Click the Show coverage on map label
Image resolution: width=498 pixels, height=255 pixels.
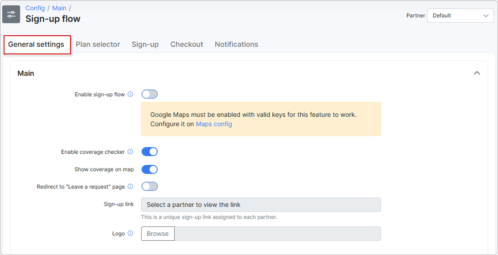coord(104,169)
